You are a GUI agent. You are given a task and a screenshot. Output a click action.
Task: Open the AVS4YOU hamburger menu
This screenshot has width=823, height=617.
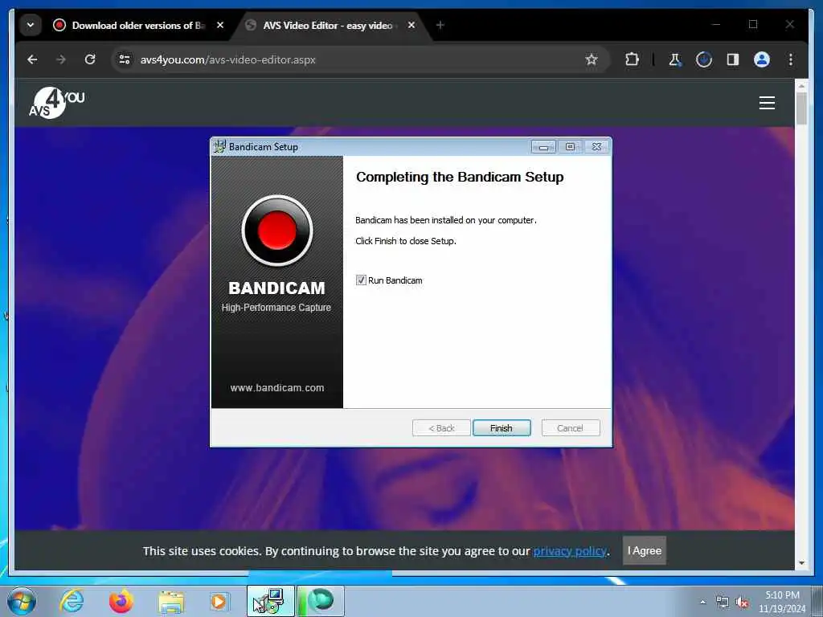767,103
